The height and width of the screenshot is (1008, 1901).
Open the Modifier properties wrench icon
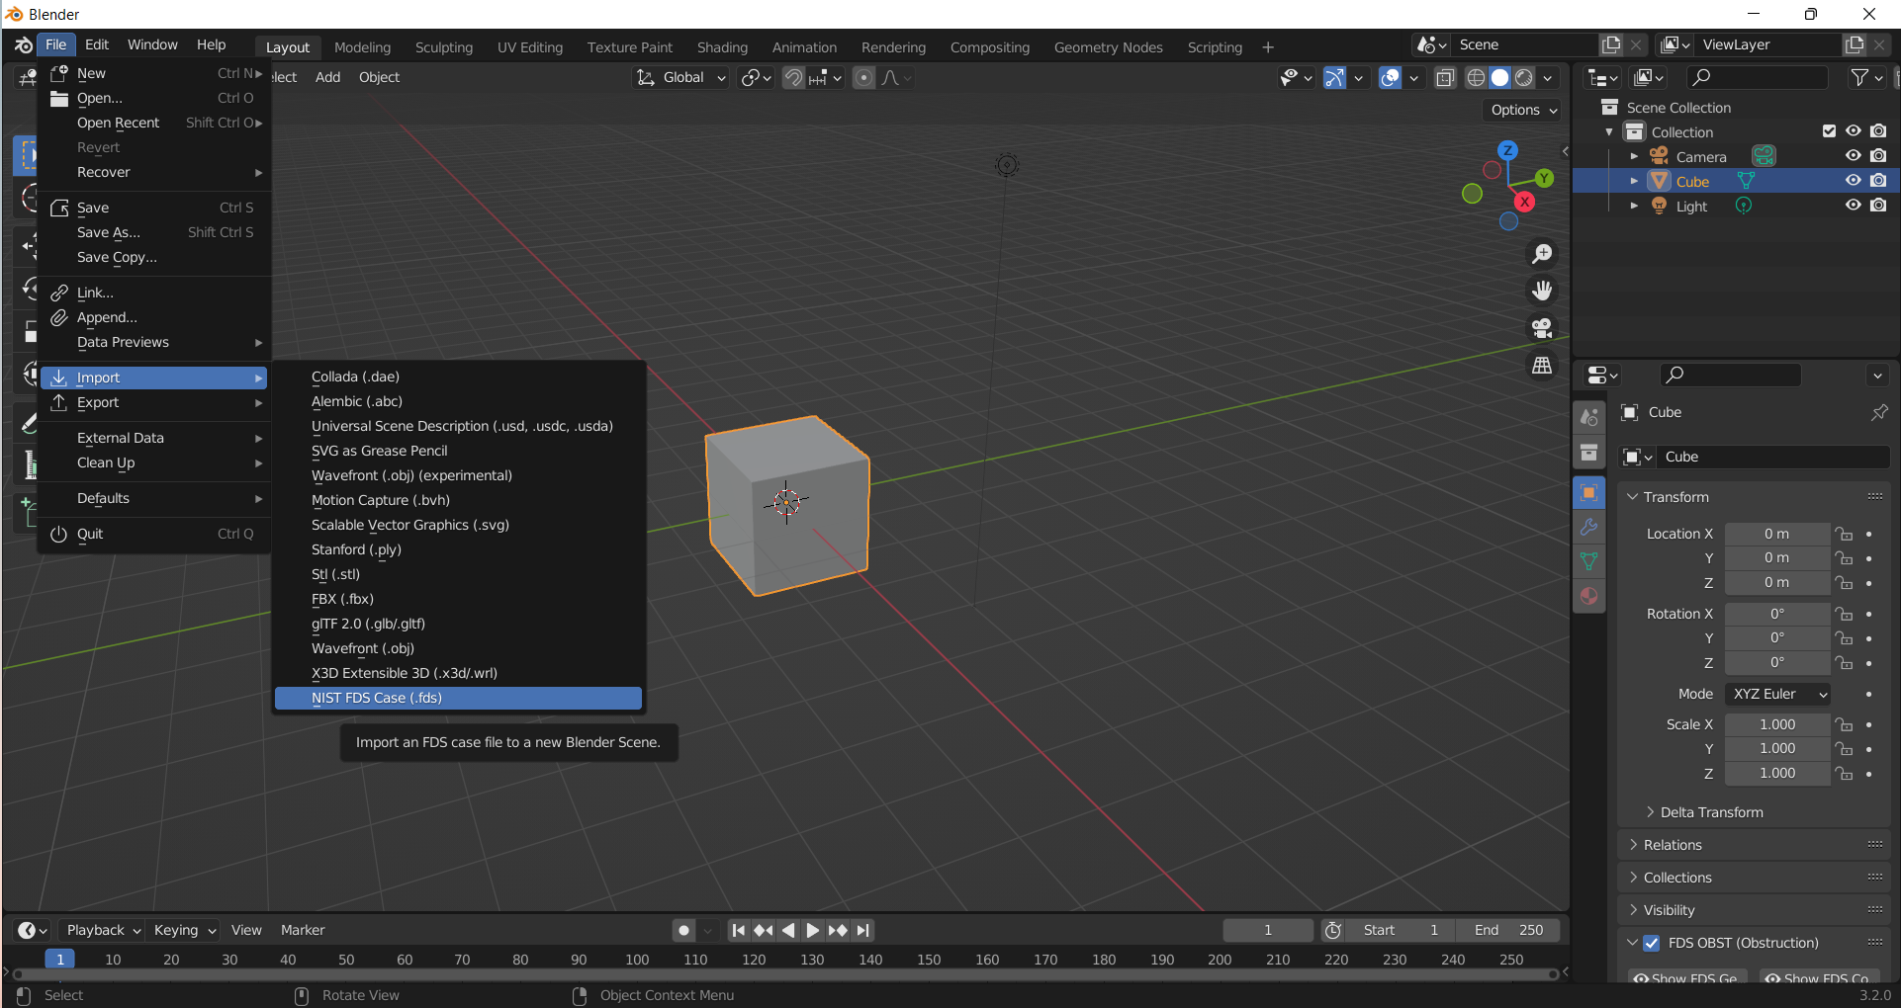click(x=1589, y=527)
